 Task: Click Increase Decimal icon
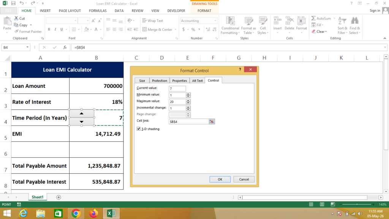tap(208, 29)
